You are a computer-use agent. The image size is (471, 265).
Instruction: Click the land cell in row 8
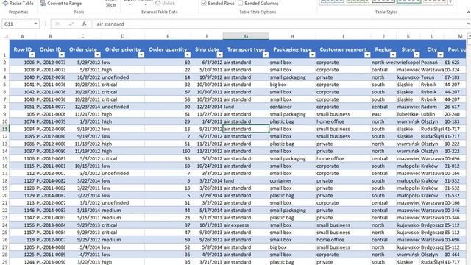tap(246, 107)
